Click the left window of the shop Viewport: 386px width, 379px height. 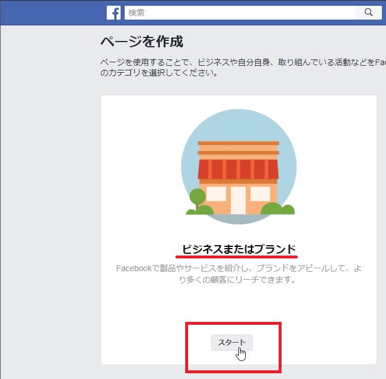click(216, 194)
